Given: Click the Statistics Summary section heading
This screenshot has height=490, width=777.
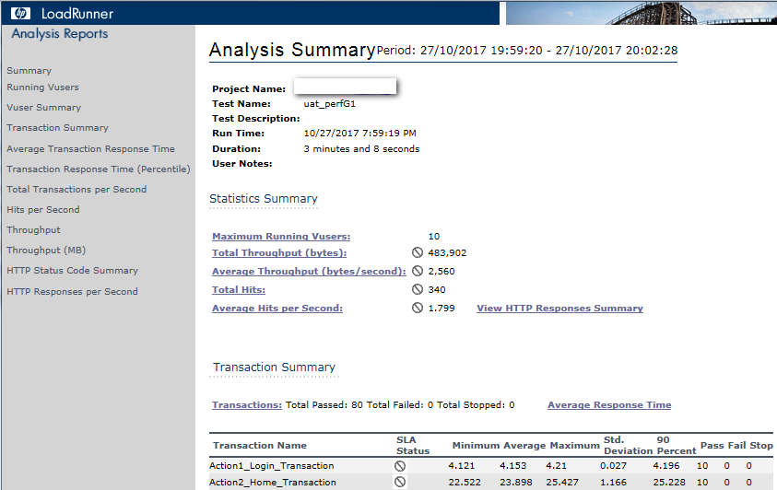Looking at the screenshot, I should [x=264, y=198].
